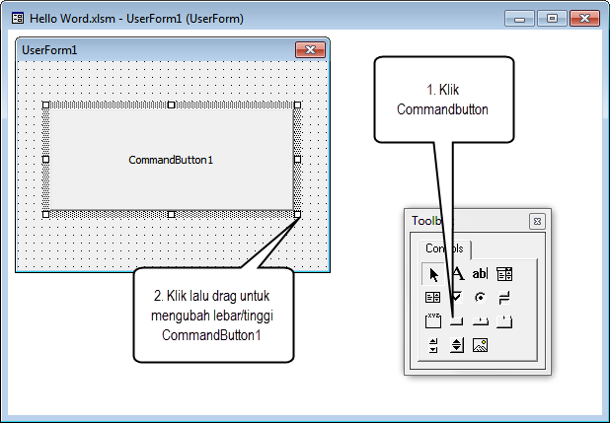This screenshot has height=423, width=610.
Task: Open the Controls tab in Toolbox
Action: tap(442, 248)
